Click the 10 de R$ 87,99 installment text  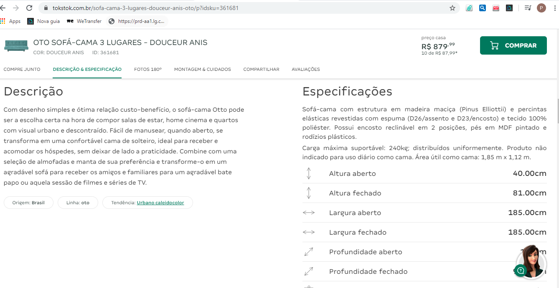440,53
